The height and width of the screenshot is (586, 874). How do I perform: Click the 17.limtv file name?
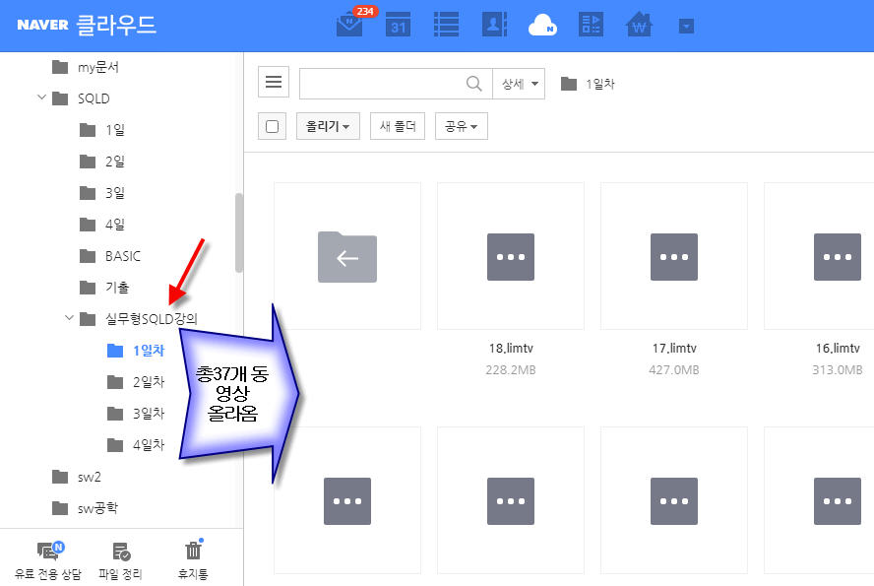(674, 349)
